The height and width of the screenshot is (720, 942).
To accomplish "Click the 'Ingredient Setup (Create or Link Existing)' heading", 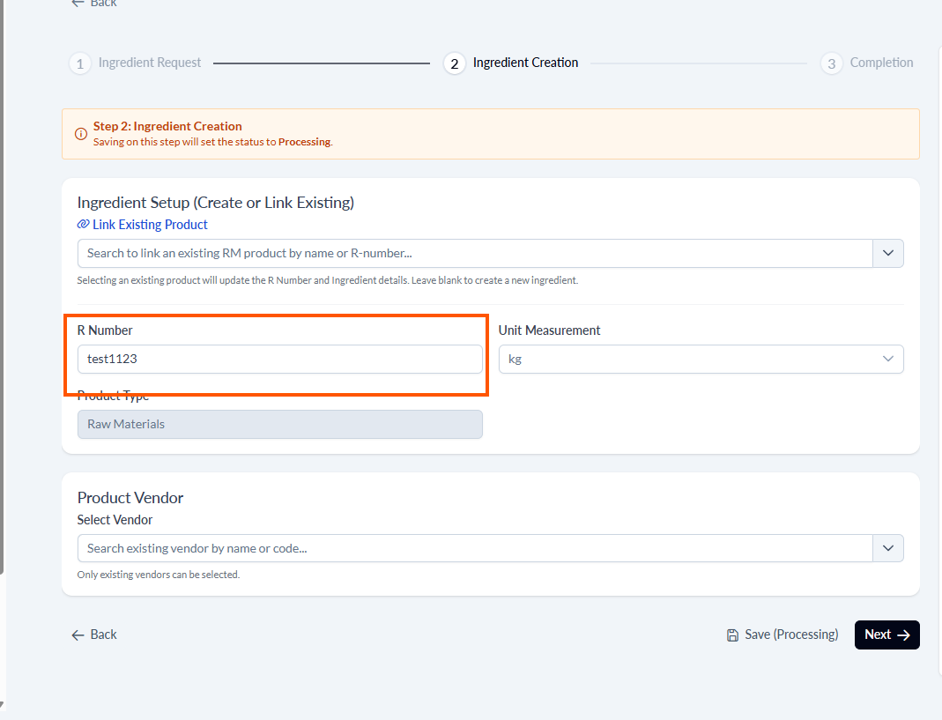I will click(216, 203).
